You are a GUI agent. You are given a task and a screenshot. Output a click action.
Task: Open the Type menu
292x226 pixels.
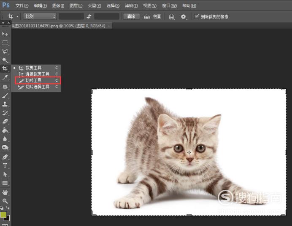coord(95,5)
